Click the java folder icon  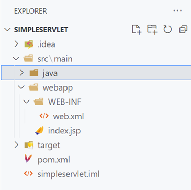[x=34, y=73]
